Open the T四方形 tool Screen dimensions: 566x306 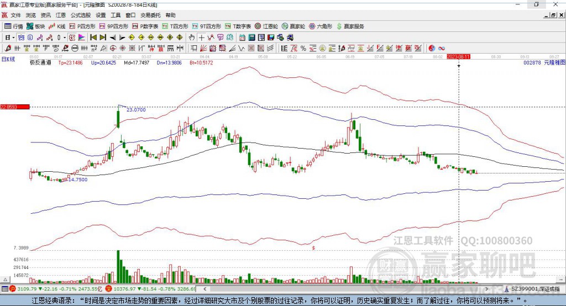click(175, 27)
